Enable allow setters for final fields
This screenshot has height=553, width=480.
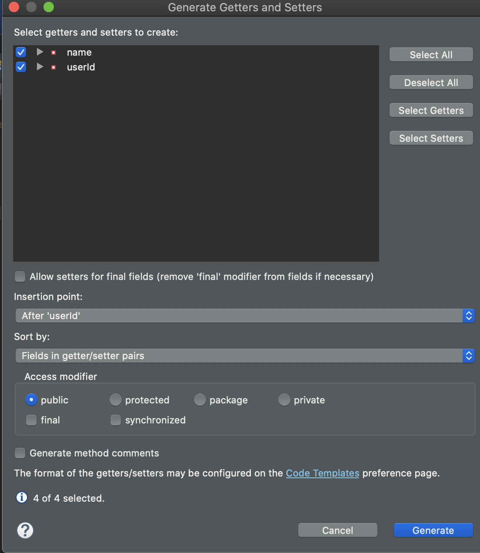point(20,276)
